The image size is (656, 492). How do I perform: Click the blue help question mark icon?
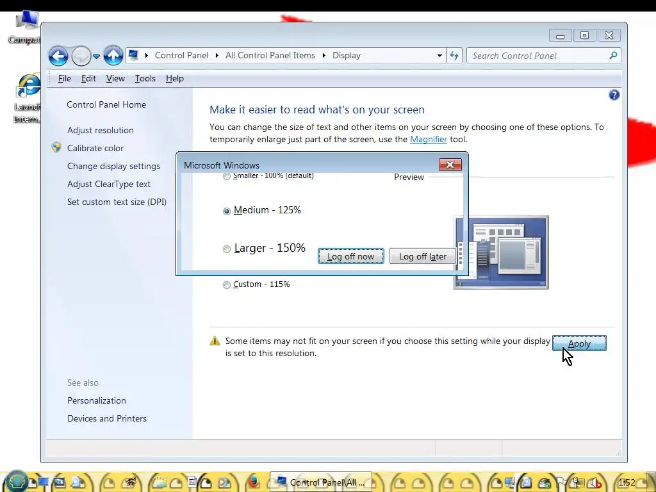[614, 95]
